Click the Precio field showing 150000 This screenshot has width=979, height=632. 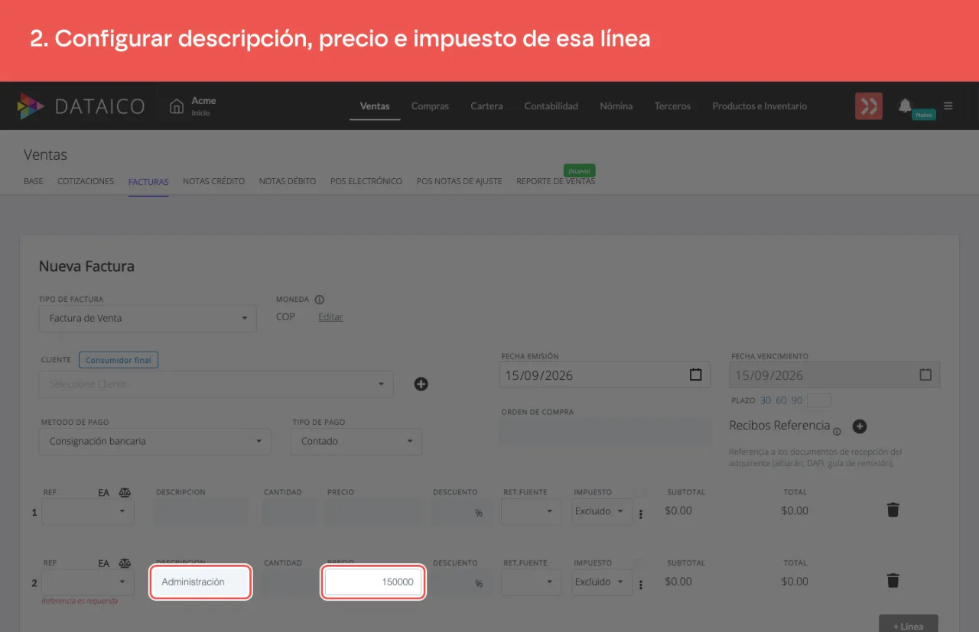coord(372,582)
